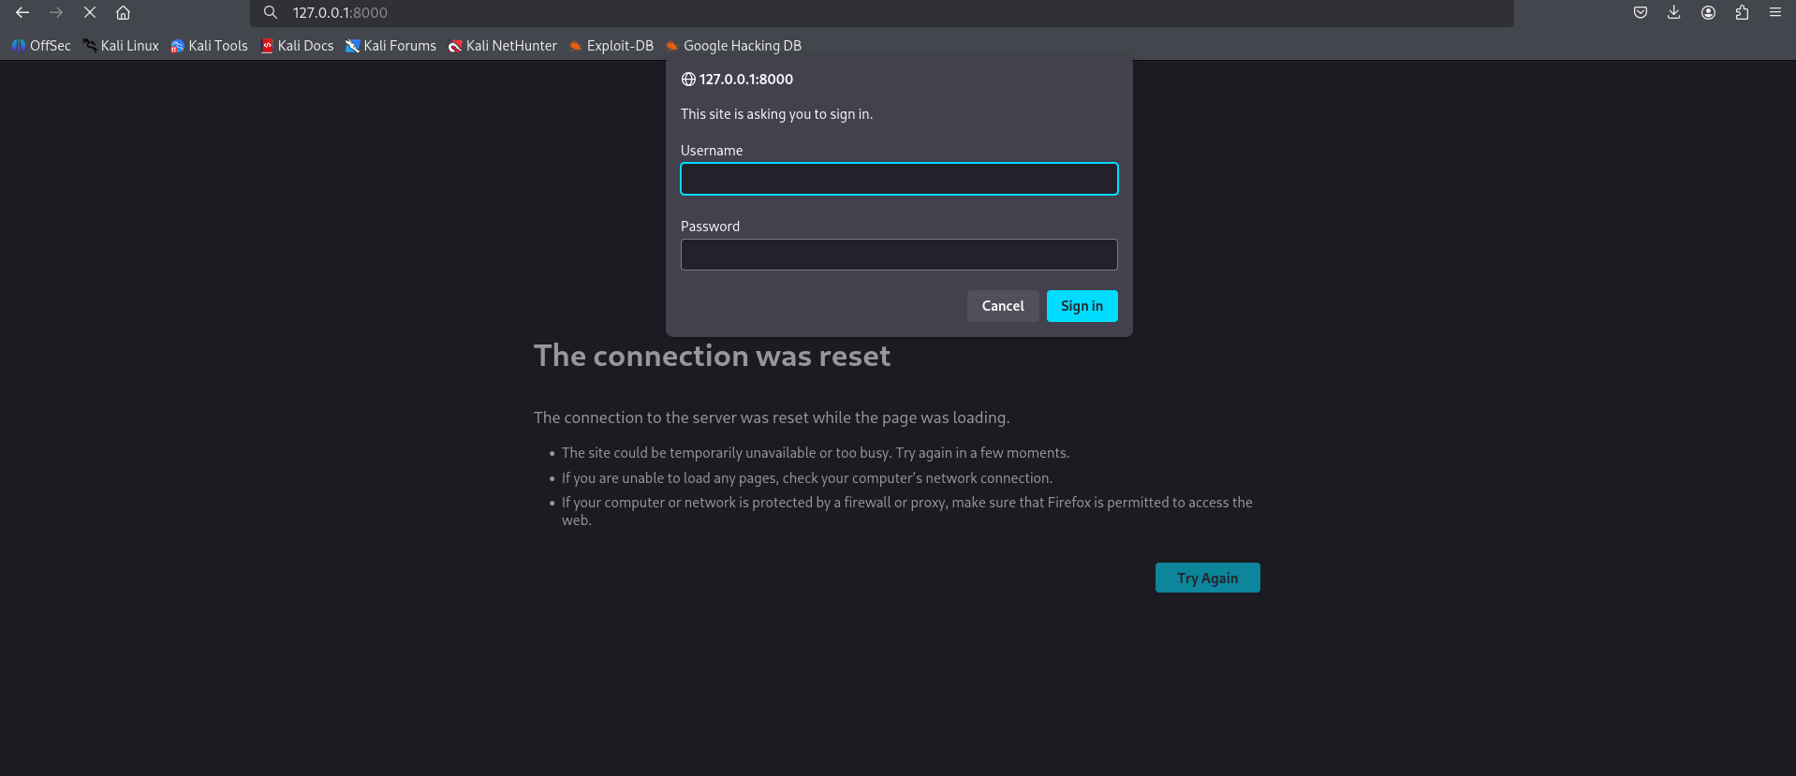This screenshot has width=1796, height=776.
Task: Show the downloads panel
Action: click(x=1674, y=13)
